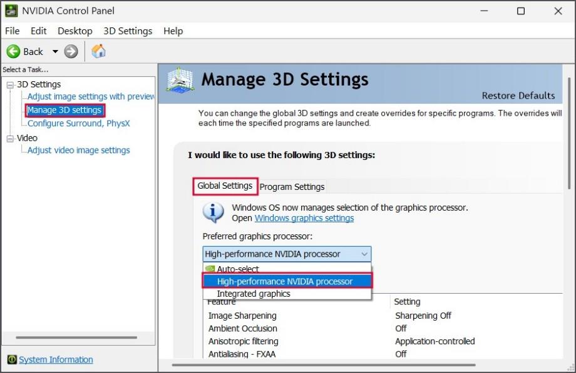Choose Auto-select from the dropdown list
This screenshot has width=576, height=373.
pos(287,269)
